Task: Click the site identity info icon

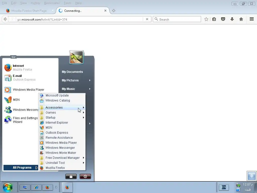Action: [13, 19]
